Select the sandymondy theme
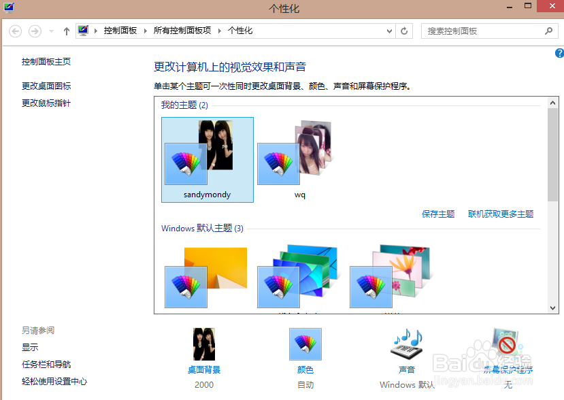 [x=208, y=160]
